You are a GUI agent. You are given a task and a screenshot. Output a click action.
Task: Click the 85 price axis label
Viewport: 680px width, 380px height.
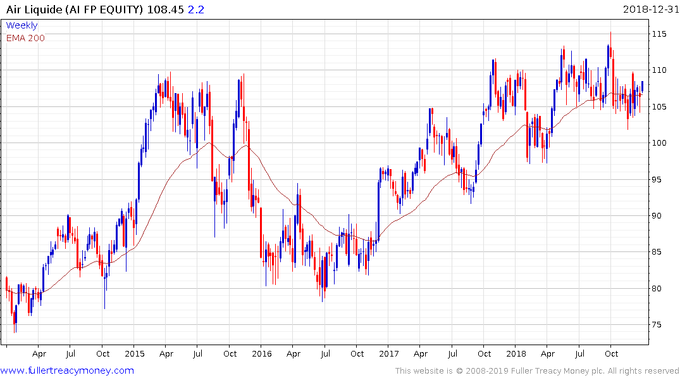coord(657,252)
